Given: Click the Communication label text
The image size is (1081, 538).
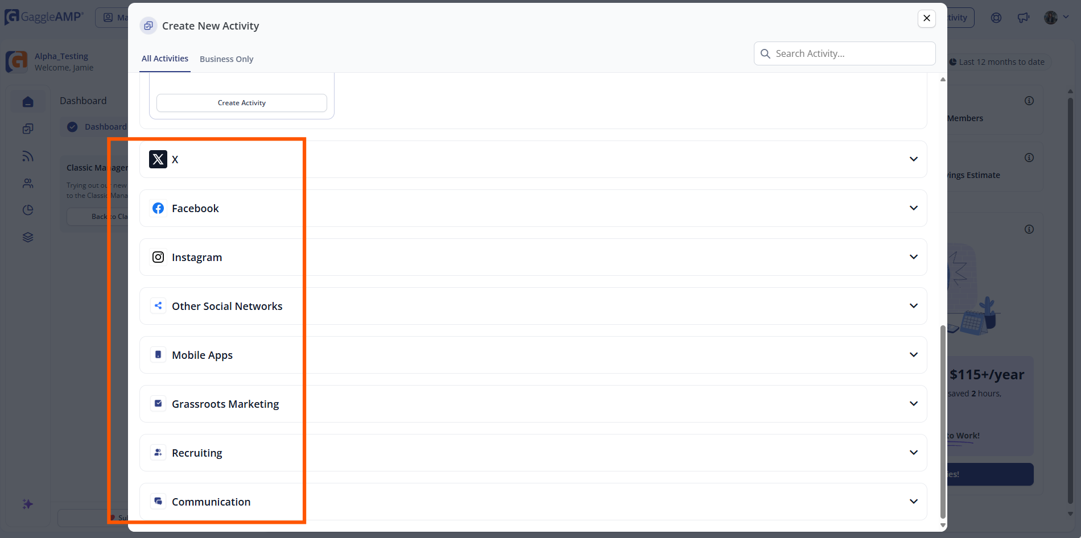Looking at the screenshot, I should pos(211,502).
